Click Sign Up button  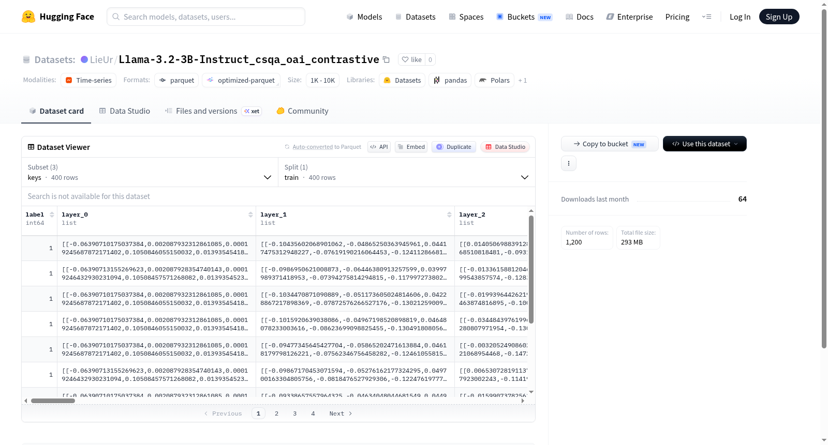(779, 17)
